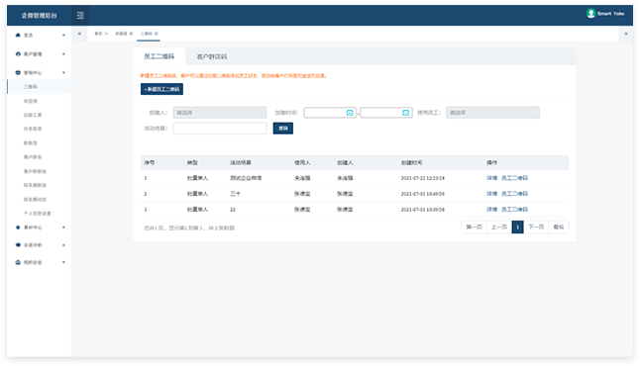
Task: Toggle the hamburger sidebar collapse icon
Action: coord(80,15)
